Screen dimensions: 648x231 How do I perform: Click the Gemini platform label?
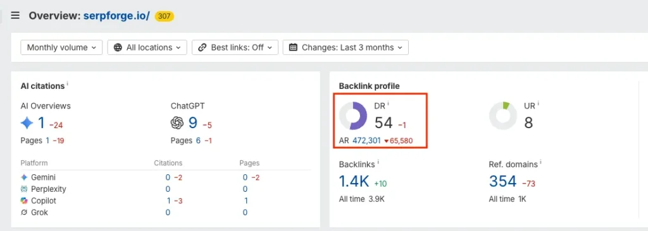click(44, 177)
